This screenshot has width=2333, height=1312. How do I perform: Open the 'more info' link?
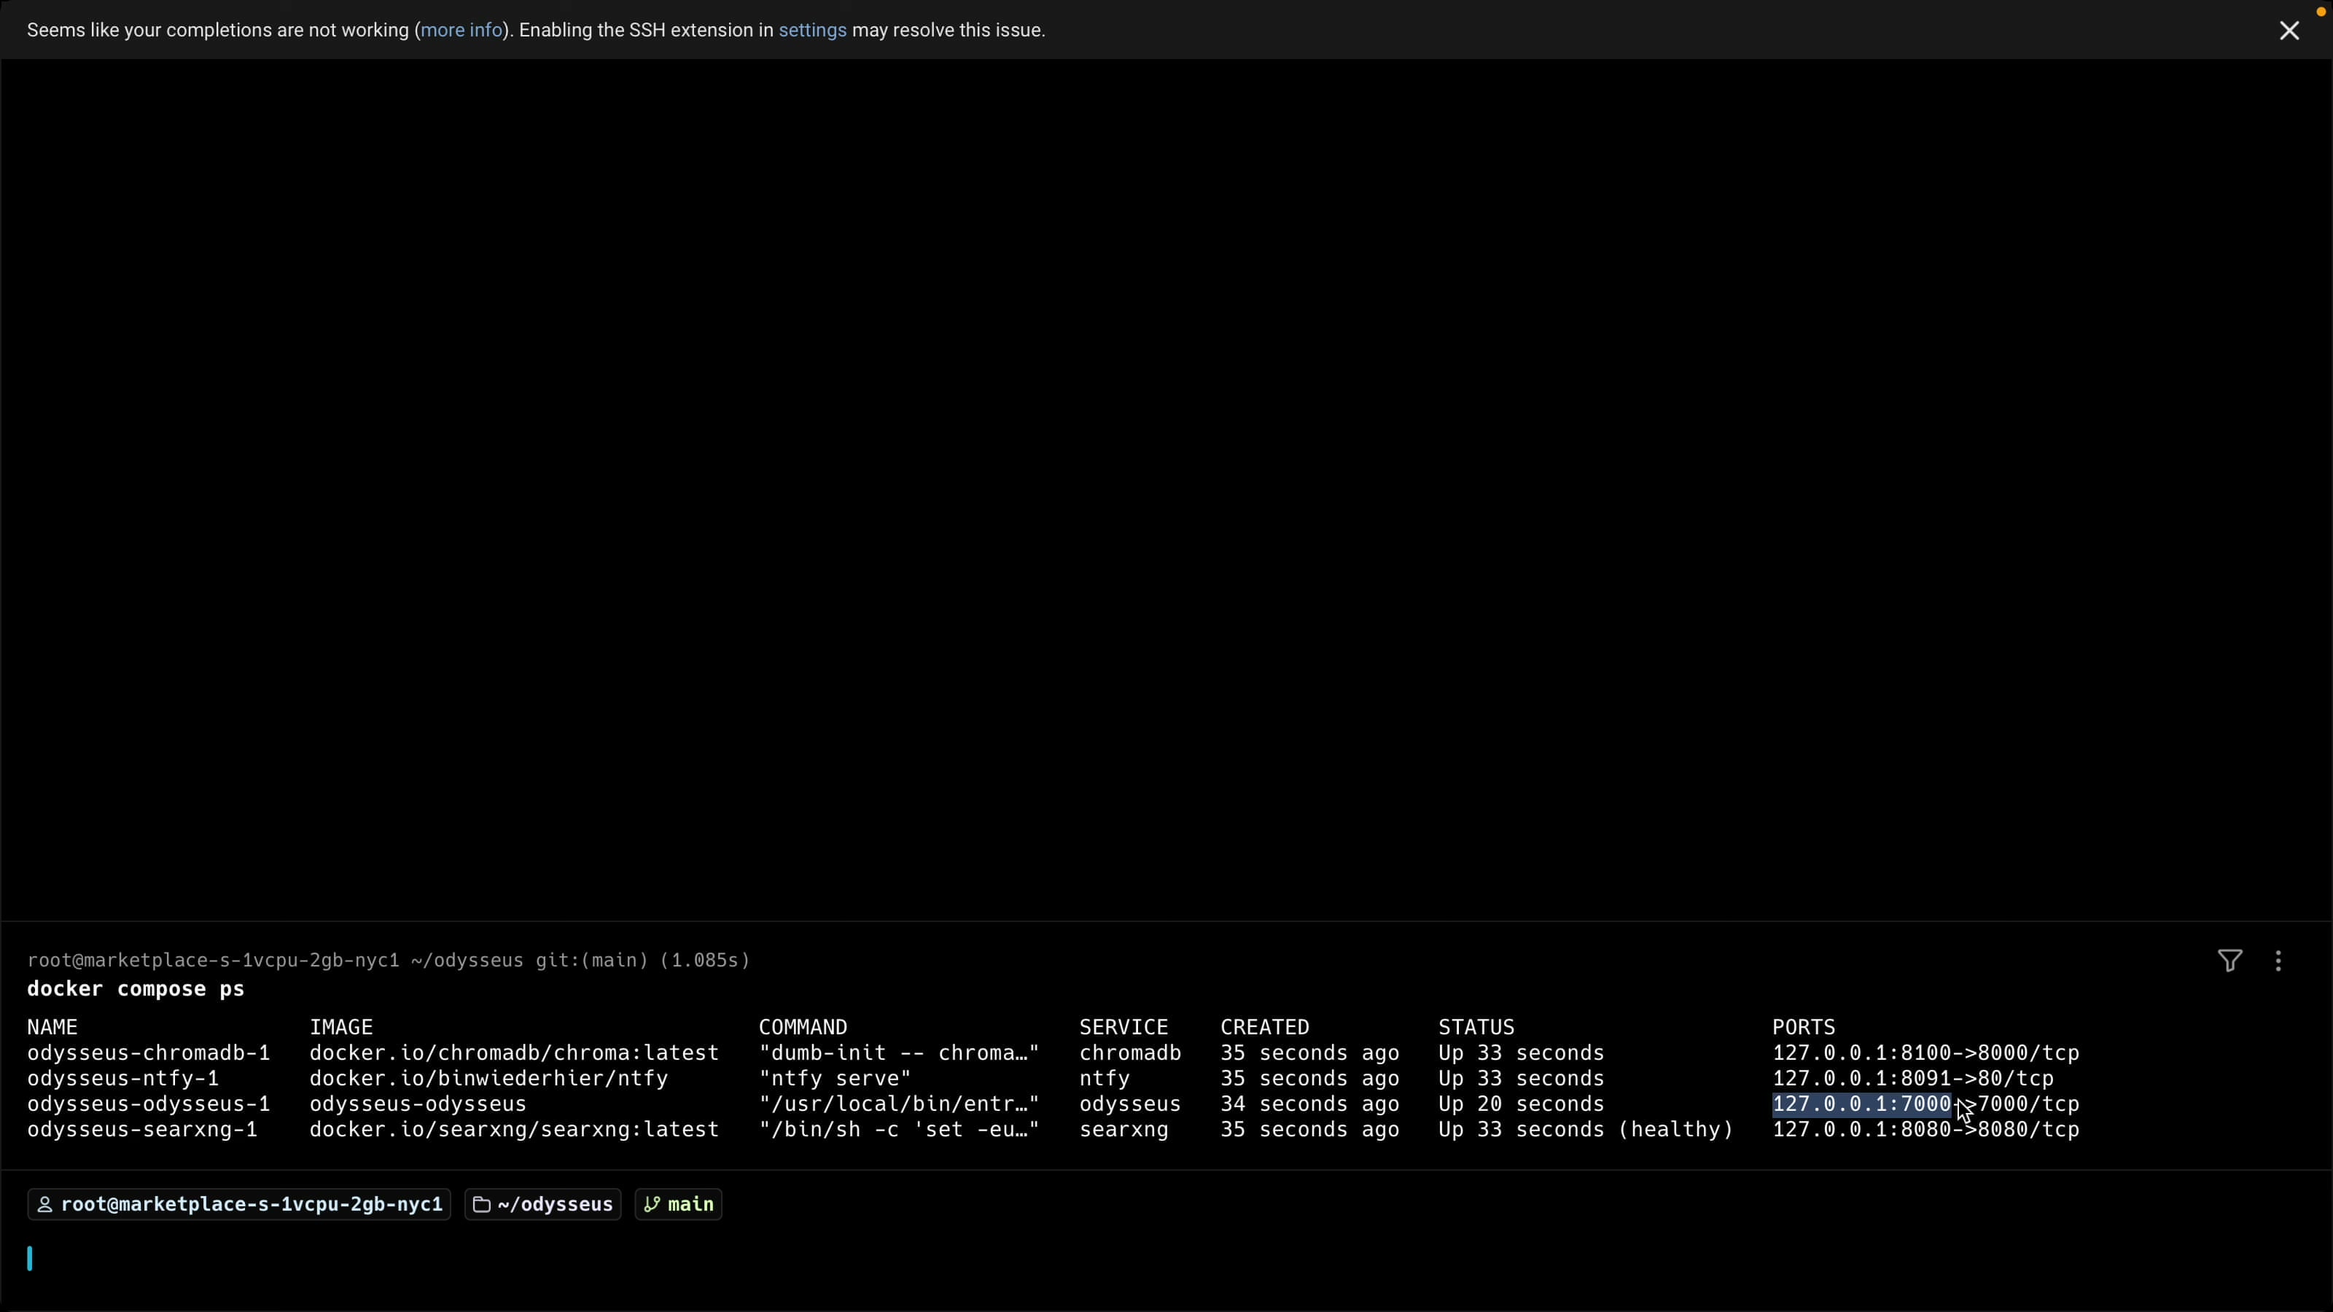tap(461, 30)
